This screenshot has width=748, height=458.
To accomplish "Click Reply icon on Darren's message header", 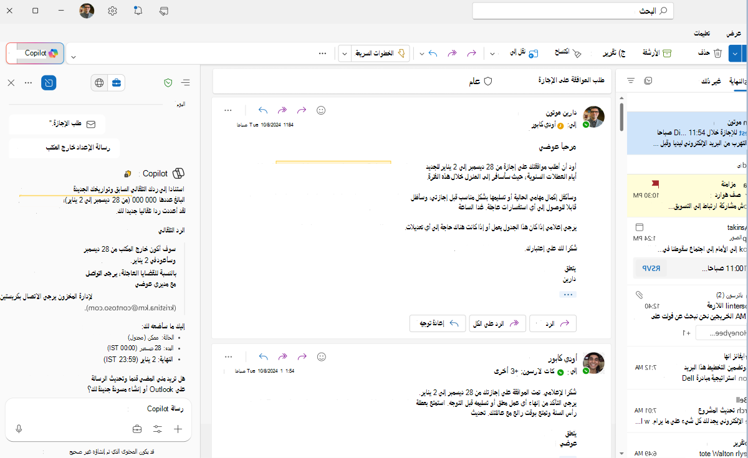I will [263, 110].
